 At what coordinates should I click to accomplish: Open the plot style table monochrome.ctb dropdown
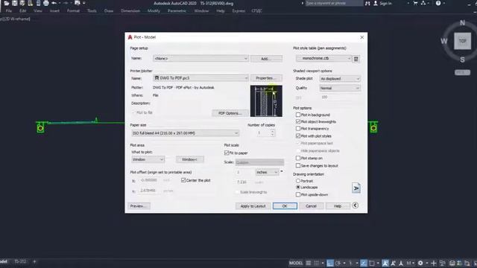[x=323, y=58]
